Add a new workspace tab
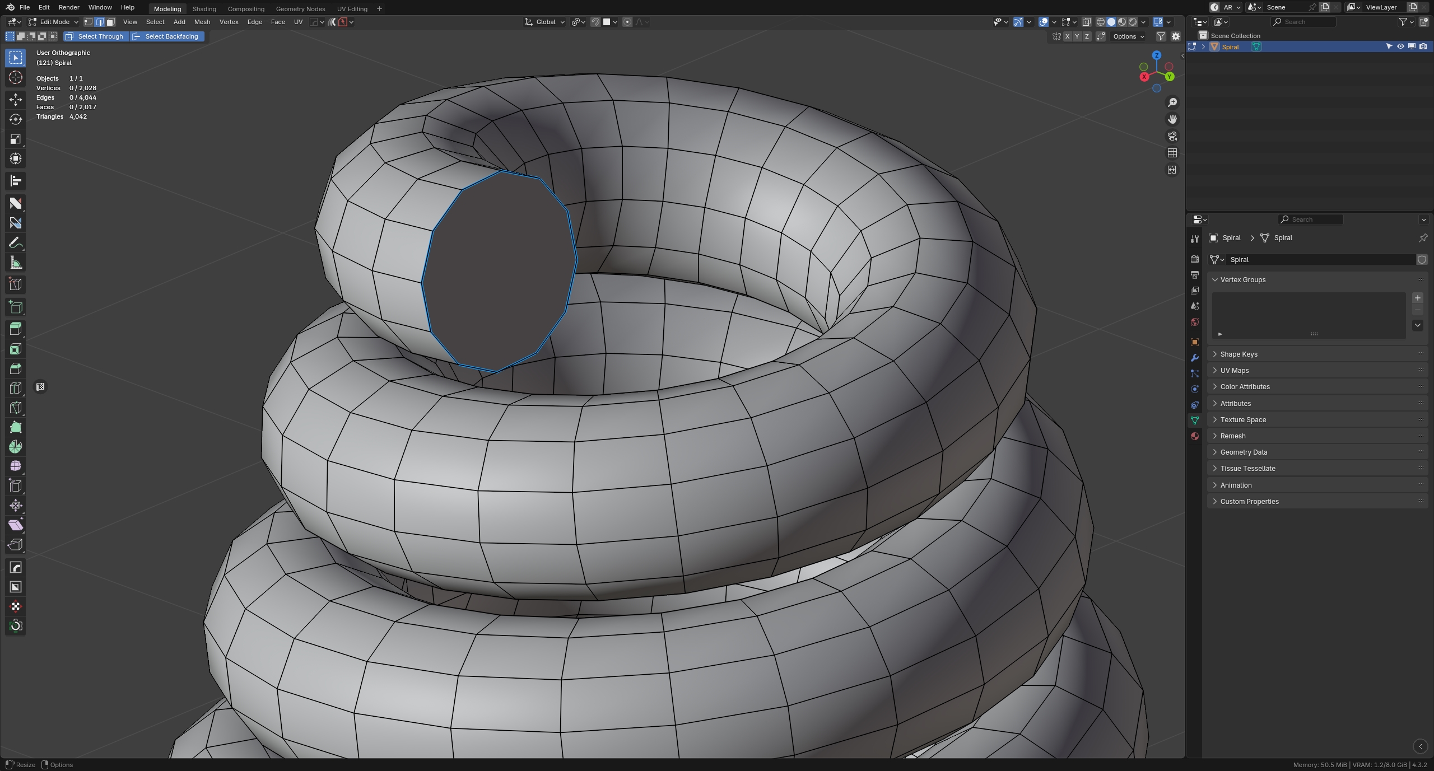This screenshot has height=771, width=1434. (x=379, y=8)
